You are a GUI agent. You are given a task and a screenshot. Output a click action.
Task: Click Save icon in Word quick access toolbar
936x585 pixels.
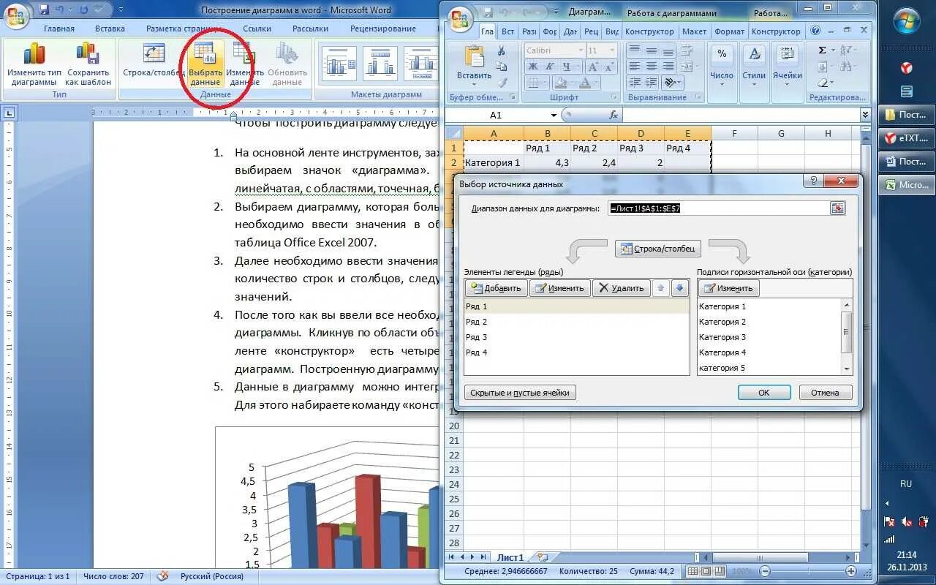[44, 10]
